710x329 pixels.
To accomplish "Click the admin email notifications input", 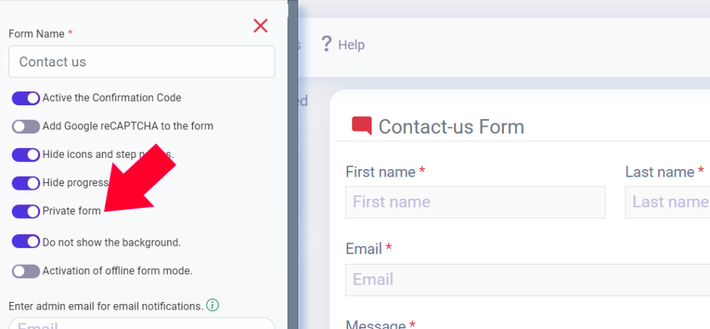I will (x=141, y=323).
